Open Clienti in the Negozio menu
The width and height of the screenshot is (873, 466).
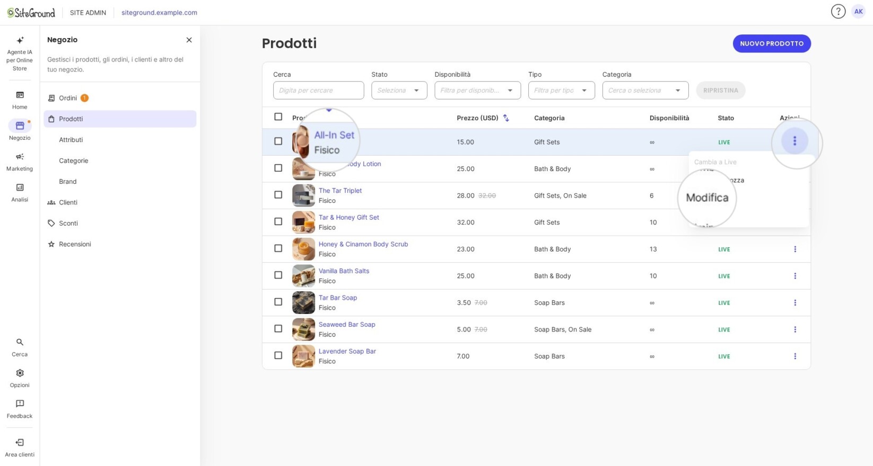pyautogui.click(x=120, y=202)
